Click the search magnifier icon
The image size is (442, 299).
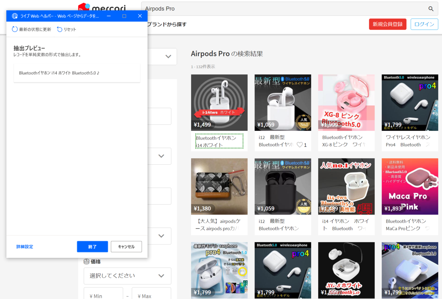431,9
